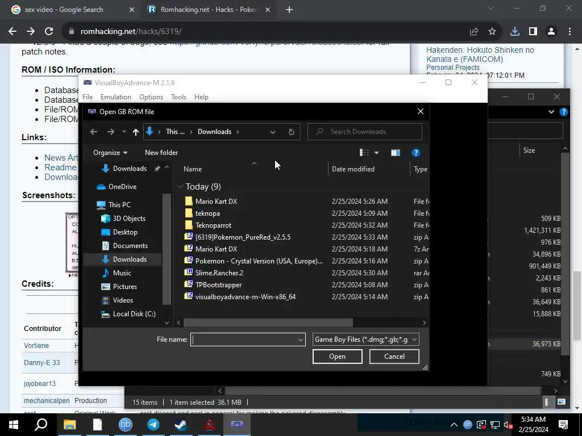Screen dimensions: 582x436
Task: Click the Open button
Action: point(338,357)
